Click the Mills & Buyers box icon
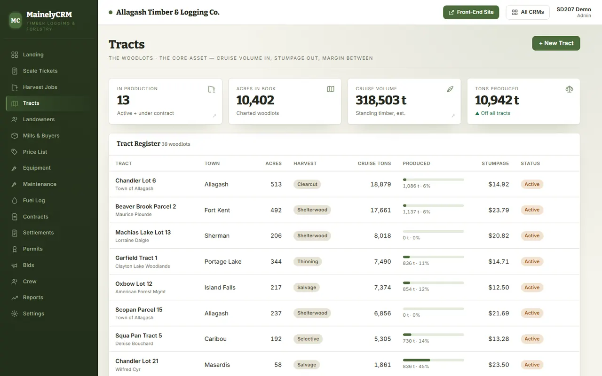 [15, 136]
